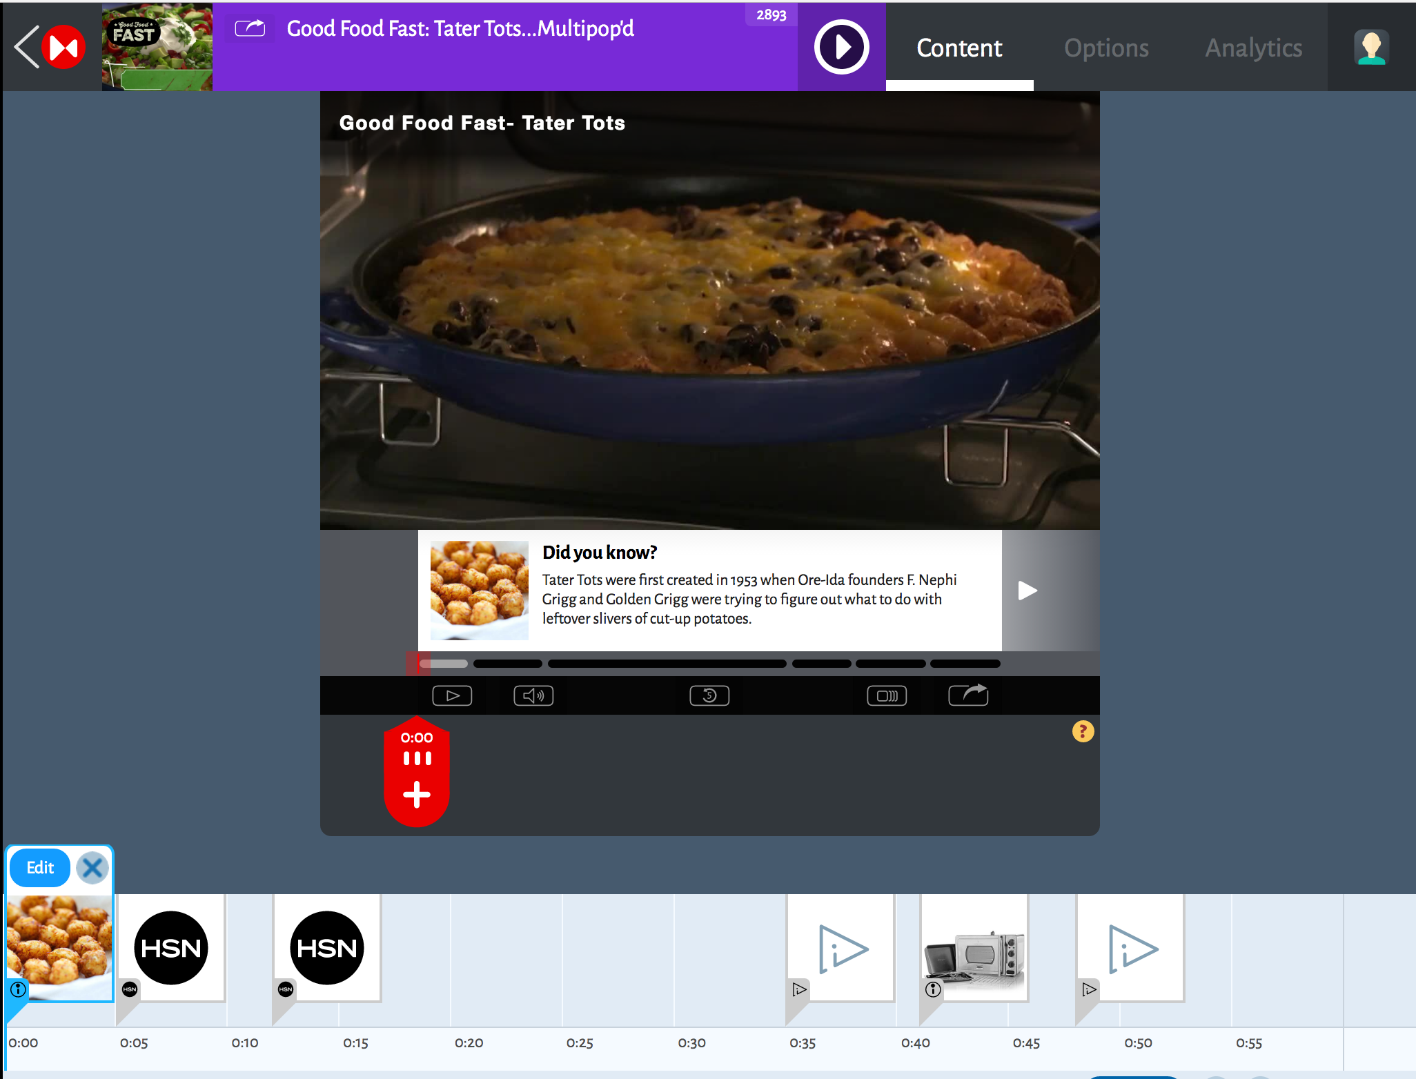Click the first grey progress segment

click(x=444, y=664)
